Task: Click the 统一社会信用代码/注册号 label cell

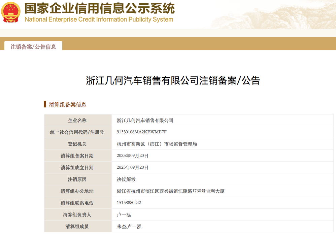Action: pos(77,132)
